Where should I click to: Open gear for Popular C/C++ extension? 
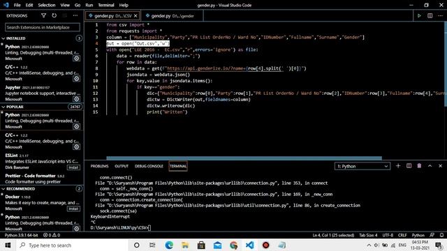point(76,147)
